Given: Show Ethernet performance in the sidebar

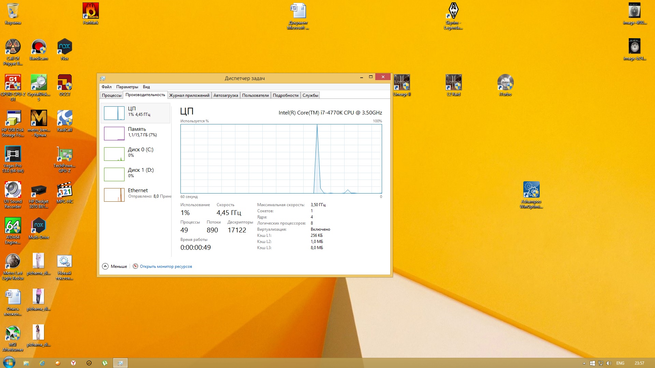Looking at the screenshot, I should [x=136, y=193].
